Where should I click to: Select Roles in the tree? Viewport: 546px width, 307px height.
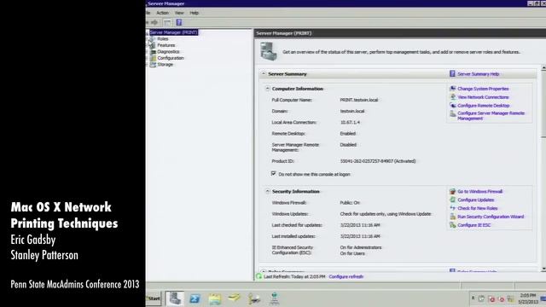tap(163, 39)
